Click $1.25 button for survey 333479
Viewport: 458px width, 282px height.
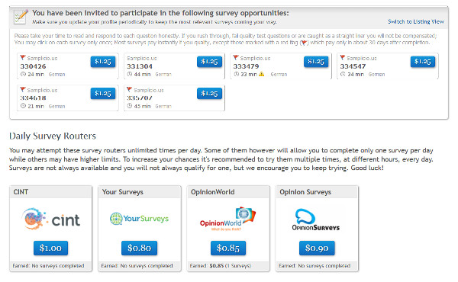(x=316, y=62)
